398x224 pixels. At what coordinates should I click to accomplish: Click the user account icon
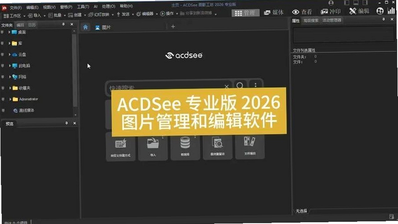click(x=331, y=3)
